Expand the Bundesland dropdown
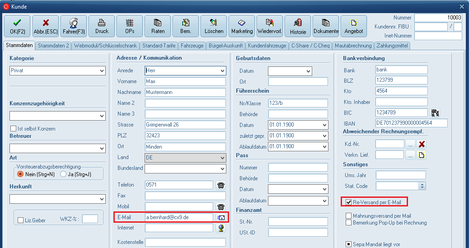 (222, 168)
